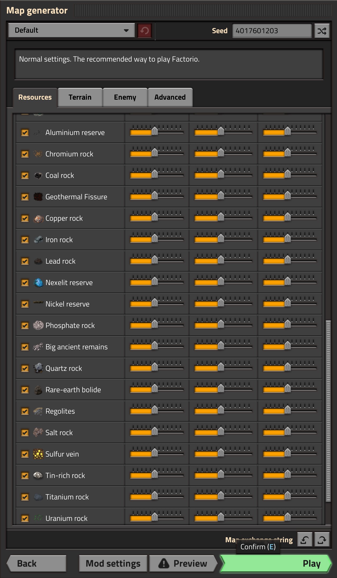337x578 pixels.
Task: Click the yellow Sulfur vein icon
Action: [38, 454]
